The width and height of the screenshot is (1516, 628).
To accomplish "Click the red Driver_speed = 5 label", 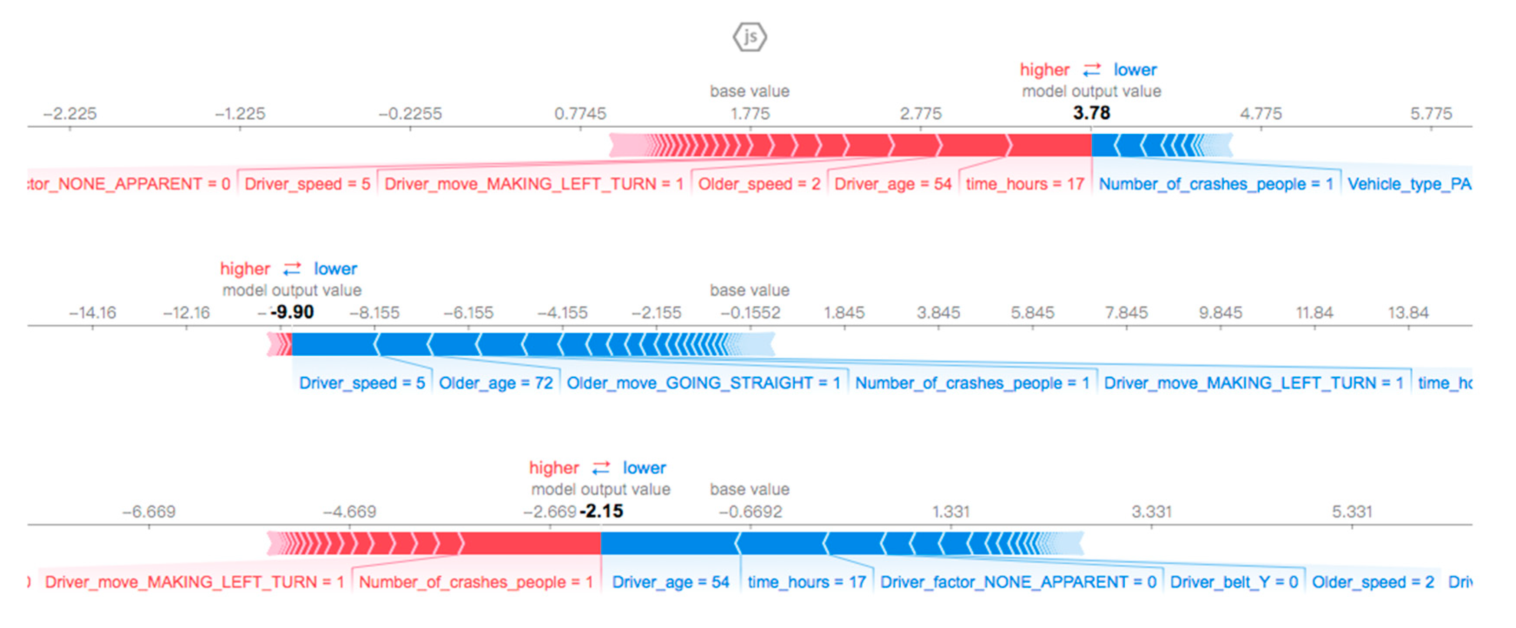I will coord(307,184).
